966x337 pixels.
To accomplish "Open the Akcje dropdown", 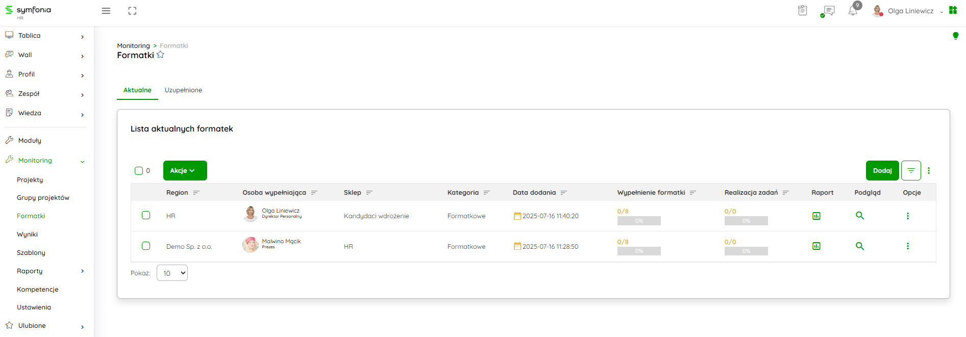I will (185, 171).
